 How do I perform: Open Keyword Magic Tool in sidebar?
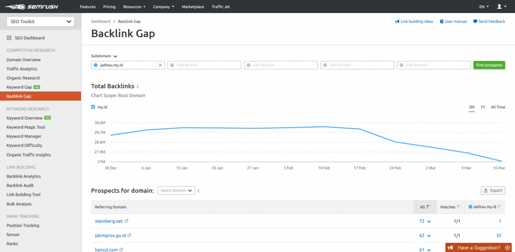tap(26, 127)
